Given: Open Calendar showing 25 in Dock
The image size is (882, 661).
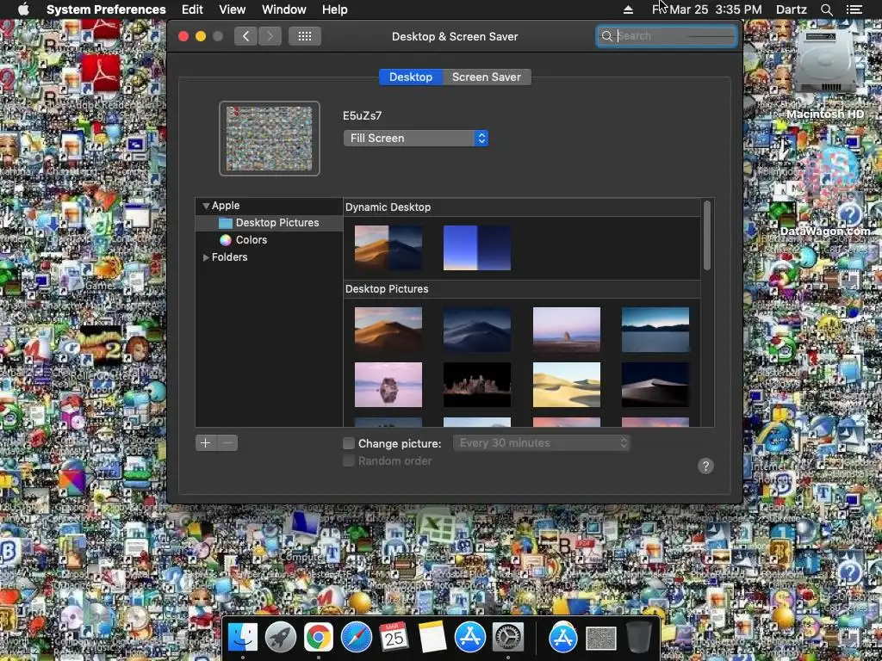Looking at the screenshot, I should [394, 638].
